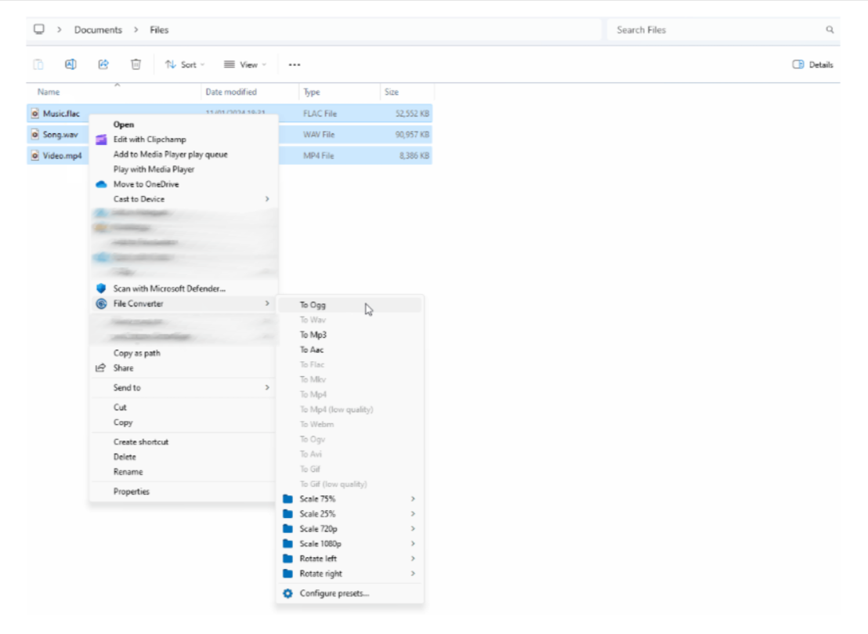Click the WAV File type cell
The width and height of the screenshot is (868, 634).
coord(319,135)
